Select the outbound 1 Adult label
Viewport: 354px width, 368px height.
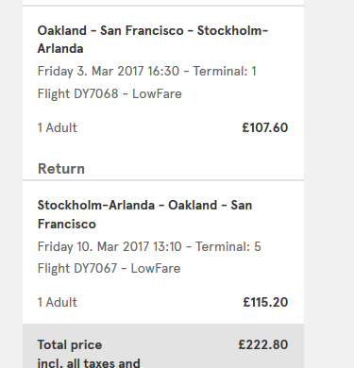pyautogui.click(x=58, y=127)
